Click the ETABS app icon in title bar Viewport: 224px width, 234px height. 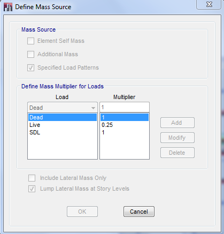click(x=8, y=7)
